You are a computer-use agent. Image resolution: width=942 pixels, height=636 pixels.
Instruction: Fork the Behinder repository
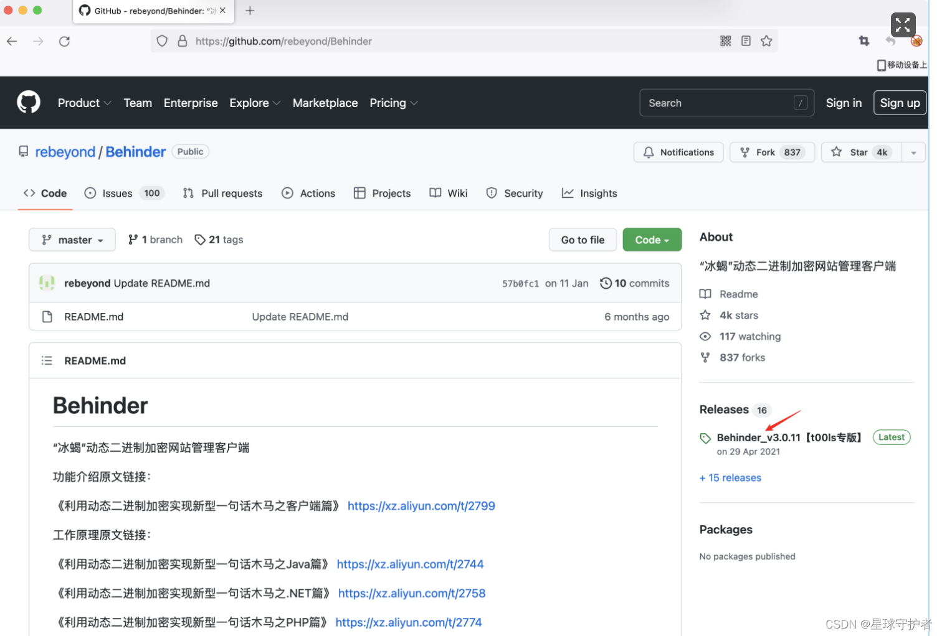click(772, 152)
